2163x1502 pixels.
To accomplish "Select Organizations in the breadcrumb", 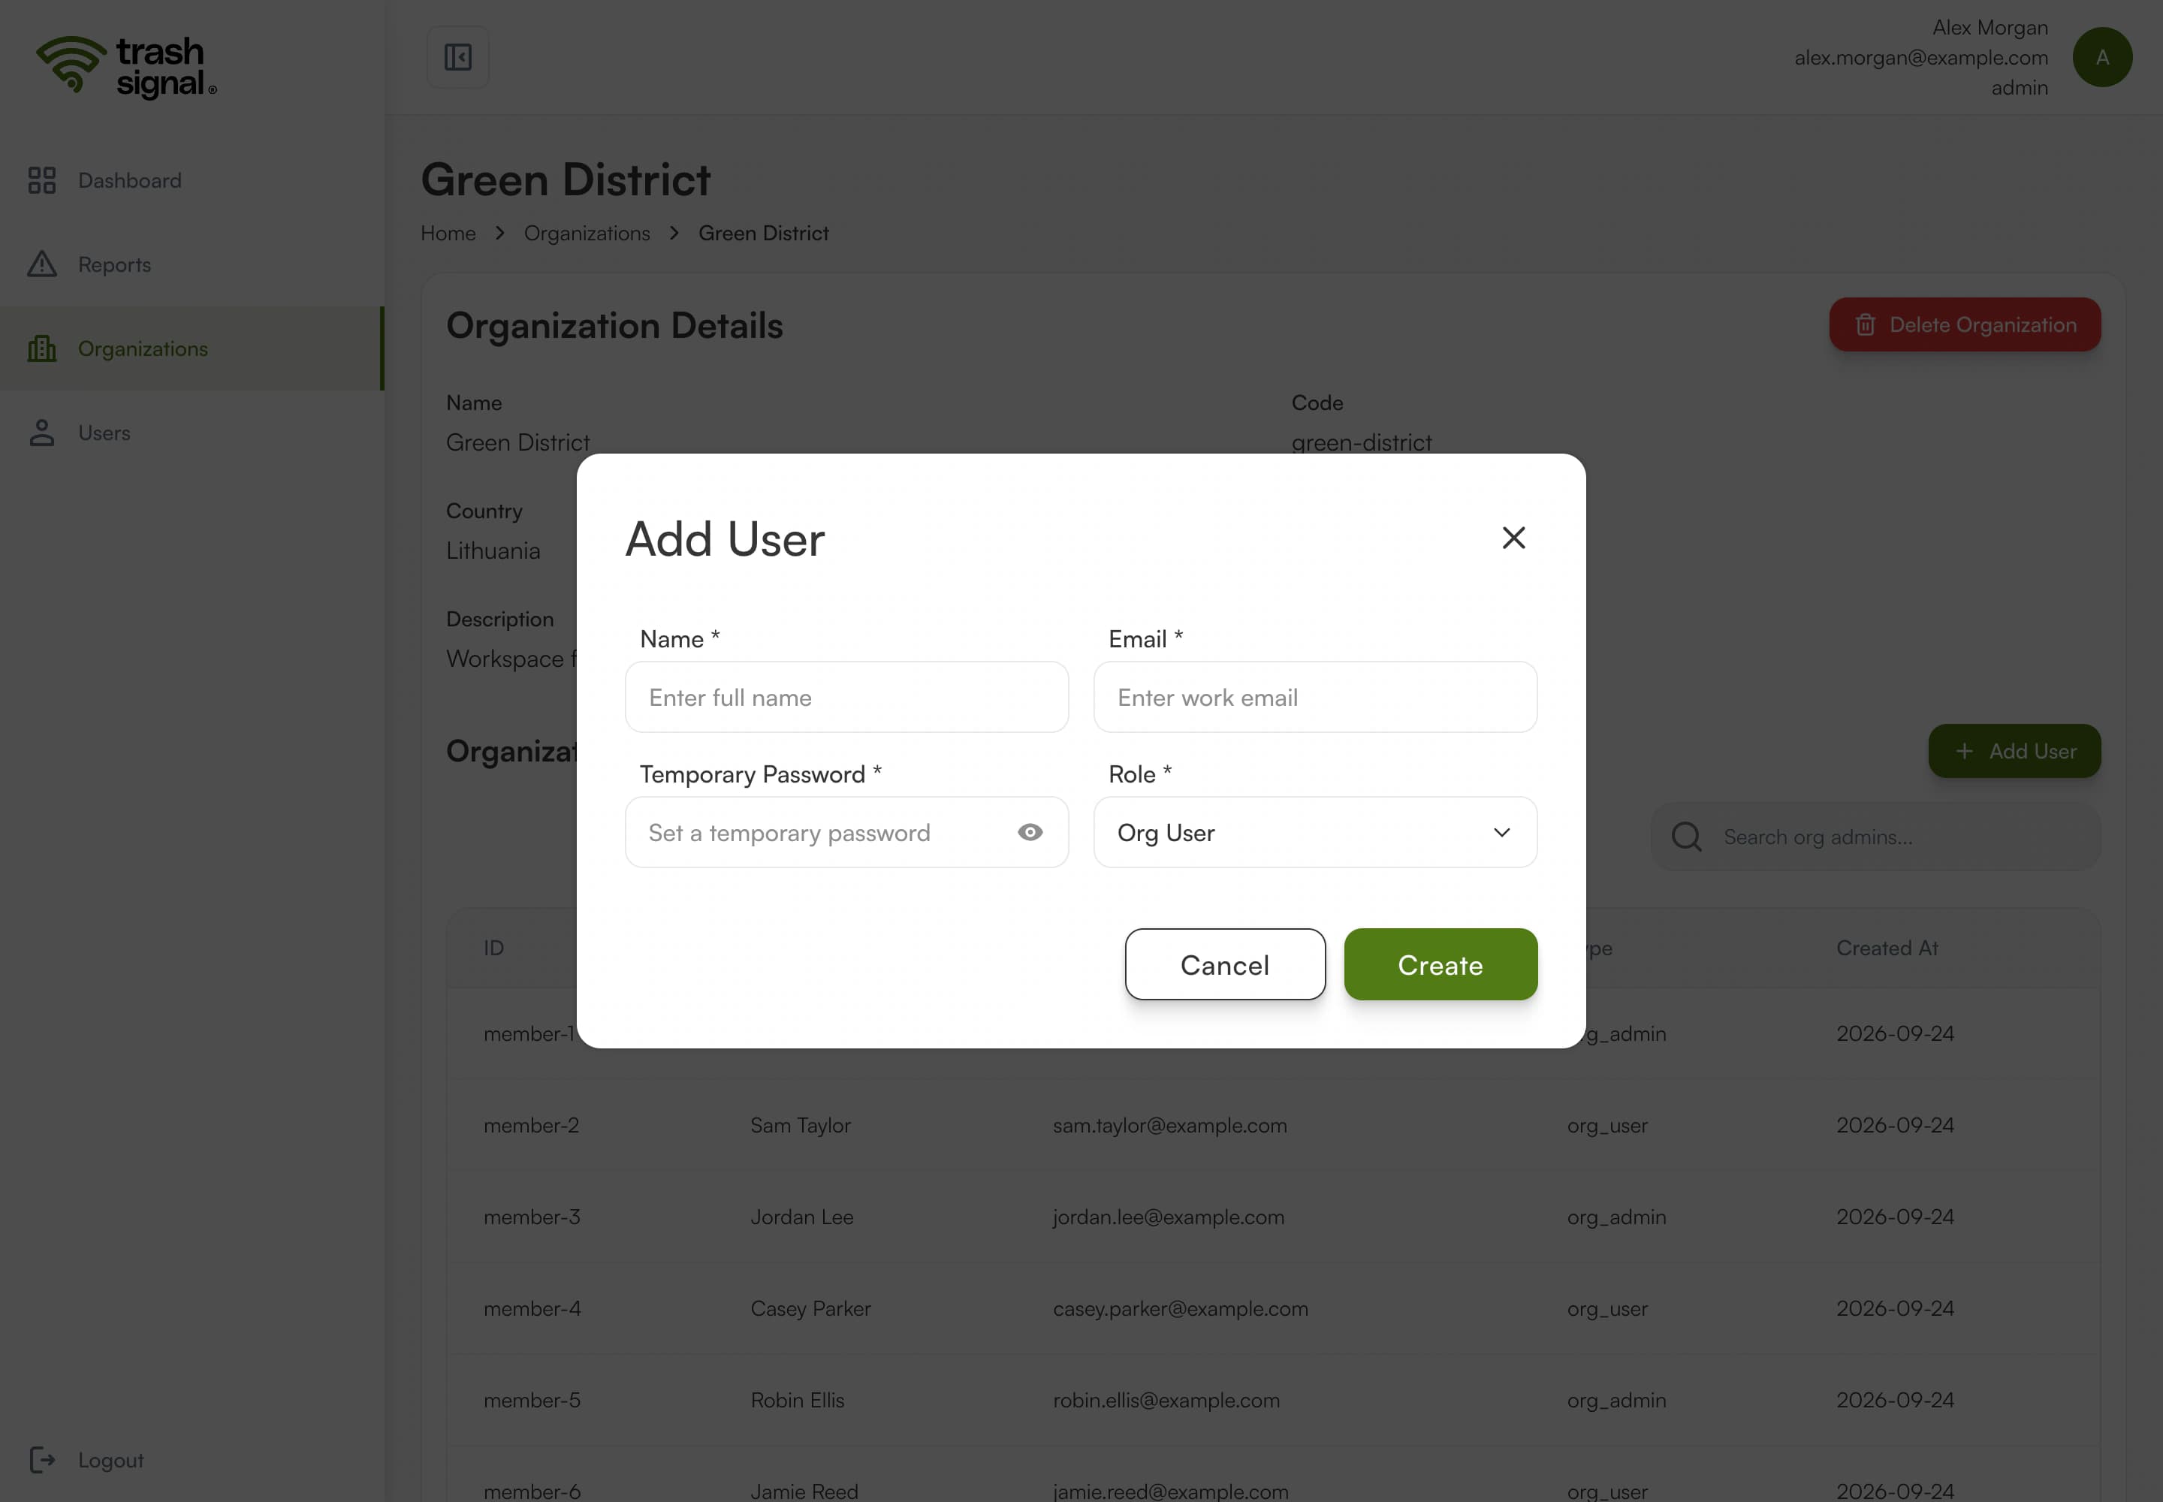I will (x=587, y=234).
